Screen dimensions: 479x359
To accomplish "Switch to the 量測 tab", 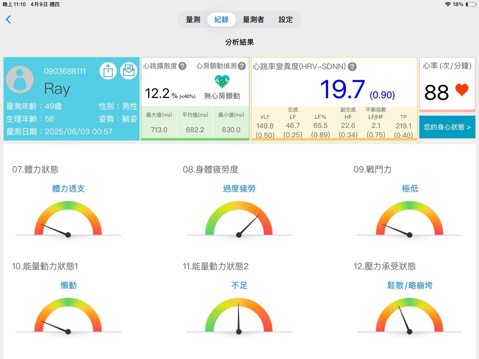I will click(x=193, y=19).
